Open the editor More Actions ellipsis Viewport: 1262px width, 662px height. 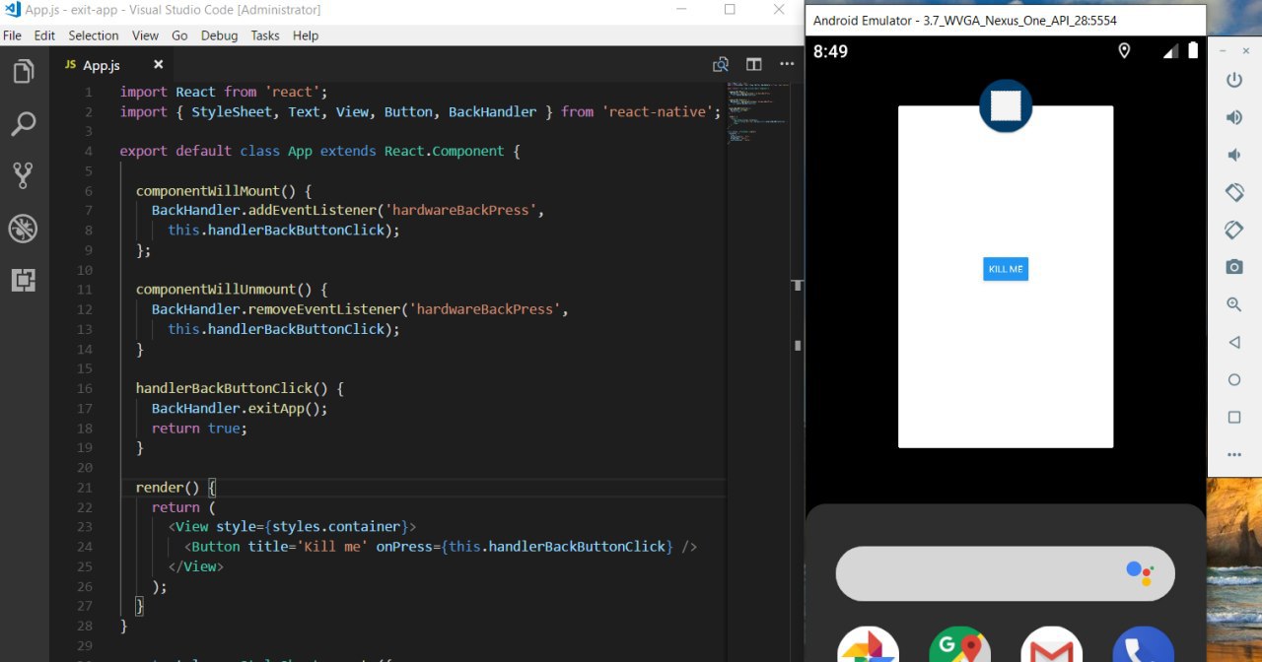coord(787,65)
